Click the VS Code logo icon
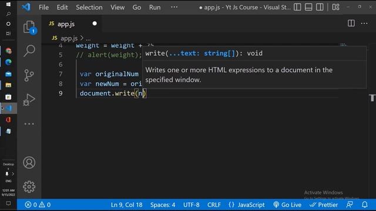Screen dimensions: 376x211 (26, 7)
